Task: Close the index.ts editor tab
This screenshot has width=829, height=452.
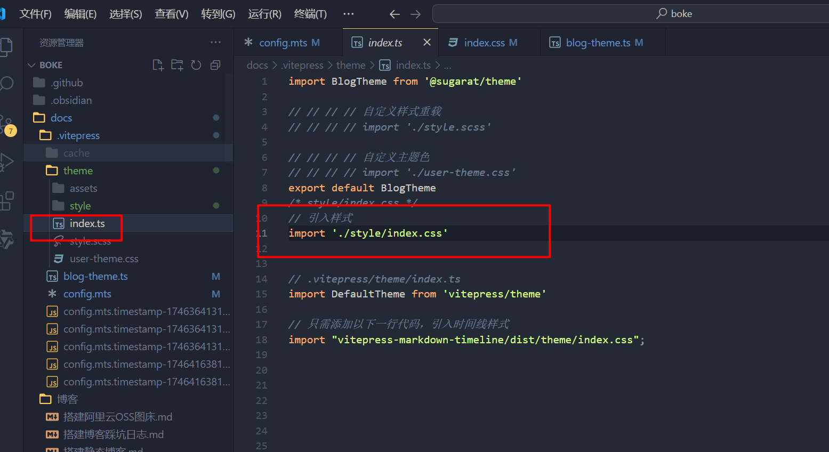Action: (x=426, y=42)
